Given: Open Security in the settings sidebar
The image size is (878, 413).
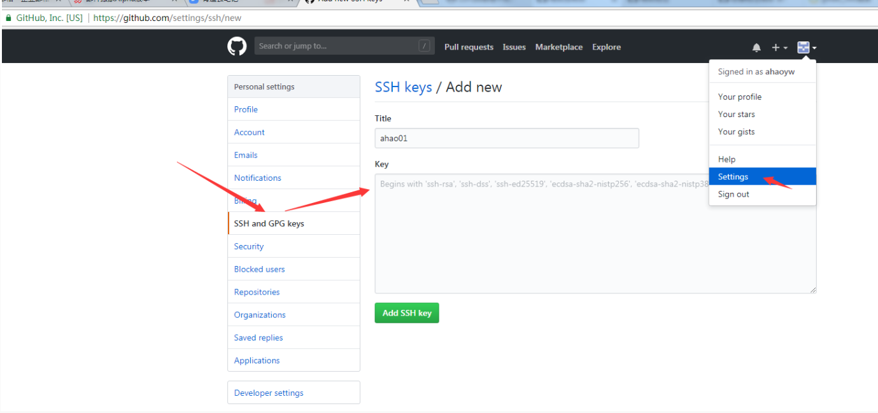Looking at the screenshot, I should click(248, 246).
